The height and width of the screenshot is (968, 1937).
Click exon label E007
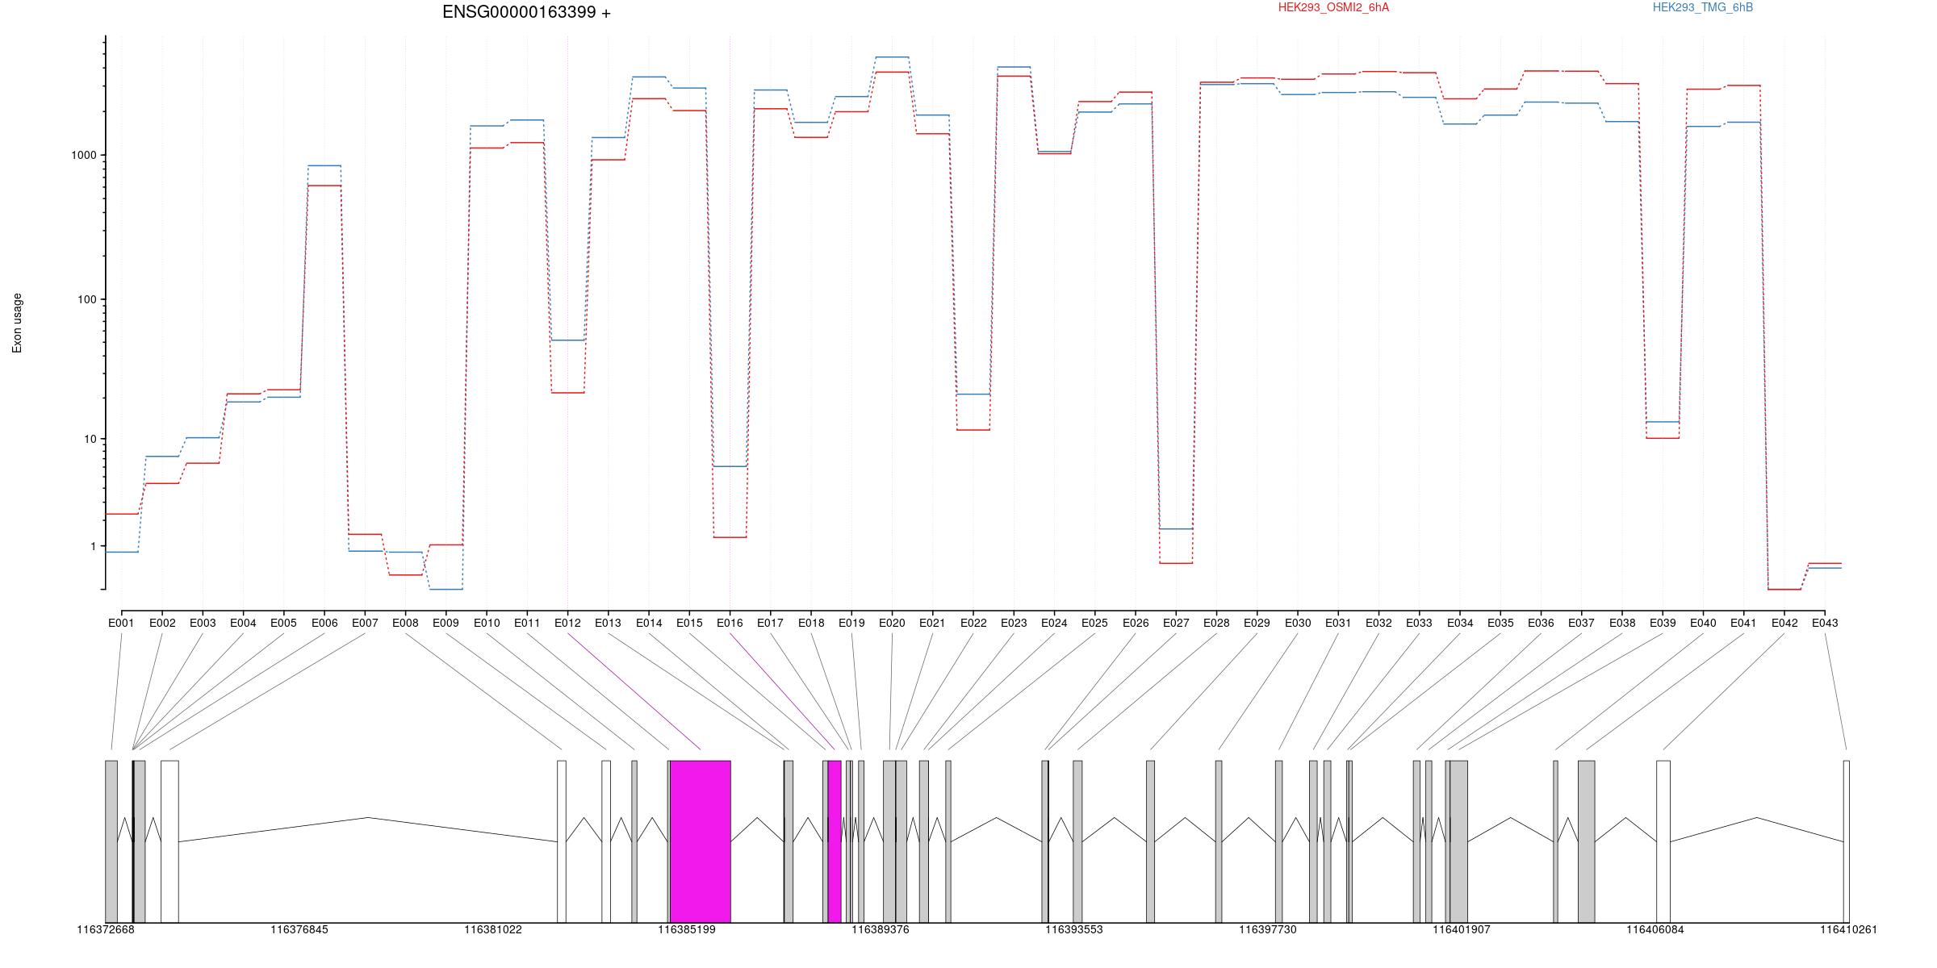pyautogui.click(x=365, y=623)
